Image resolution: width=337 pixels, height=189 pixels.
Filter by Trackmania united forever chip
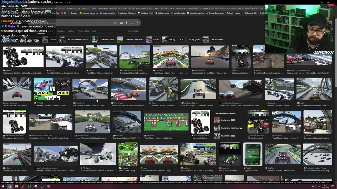coord(74,40)
